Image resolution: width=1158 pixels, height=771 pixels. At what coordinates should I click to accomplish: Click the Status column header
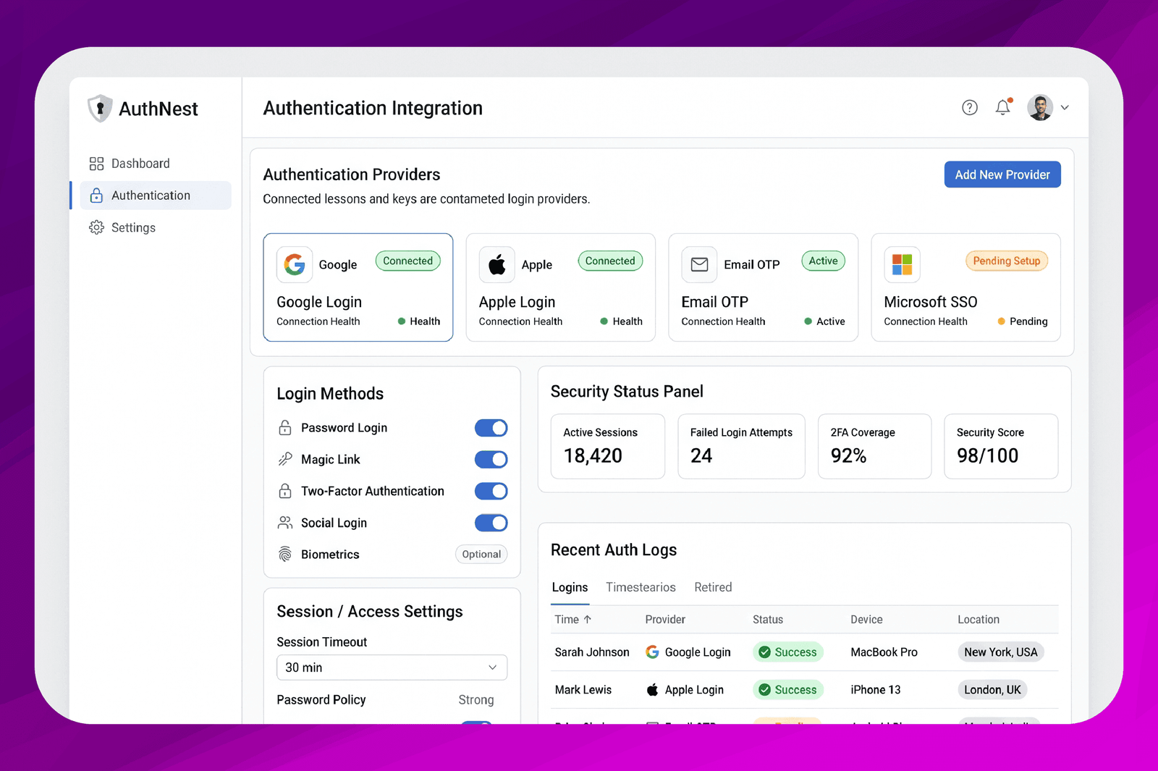(x=768, y=620)
